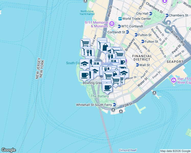Click the Fulton St subway icon beside Maiden Ln
The image size is (191, 153).
tap(143, 42)
